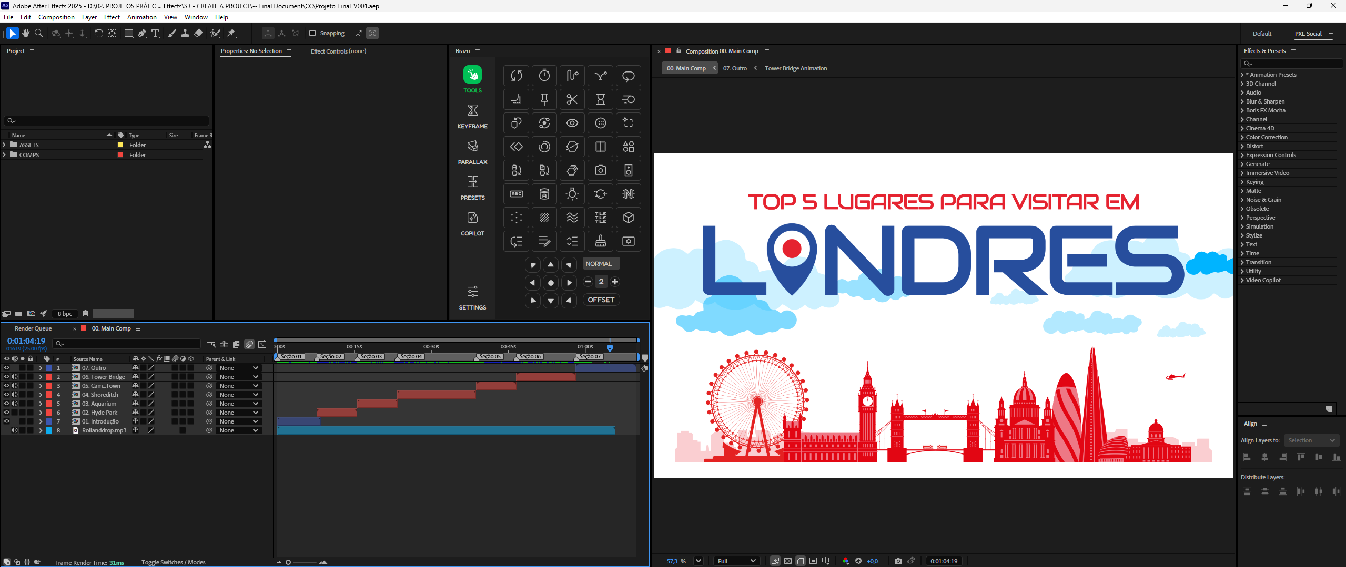Select the Puppet Pin tool

point(231,33)
